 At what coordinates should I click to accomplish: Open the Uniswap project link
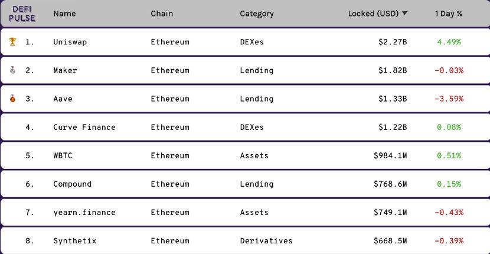pos(70,42)
